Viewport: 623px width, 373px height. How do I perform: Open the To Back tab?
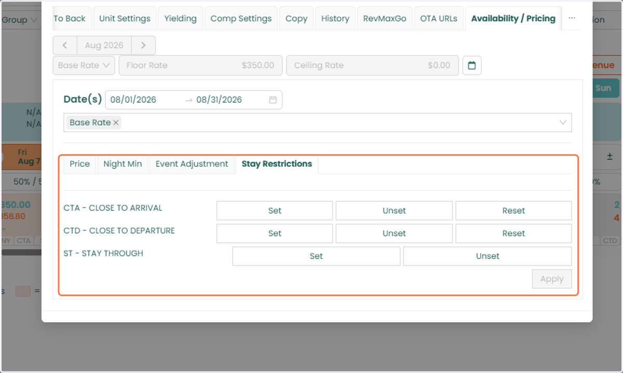pyautogui.click(x=70, y=18)
